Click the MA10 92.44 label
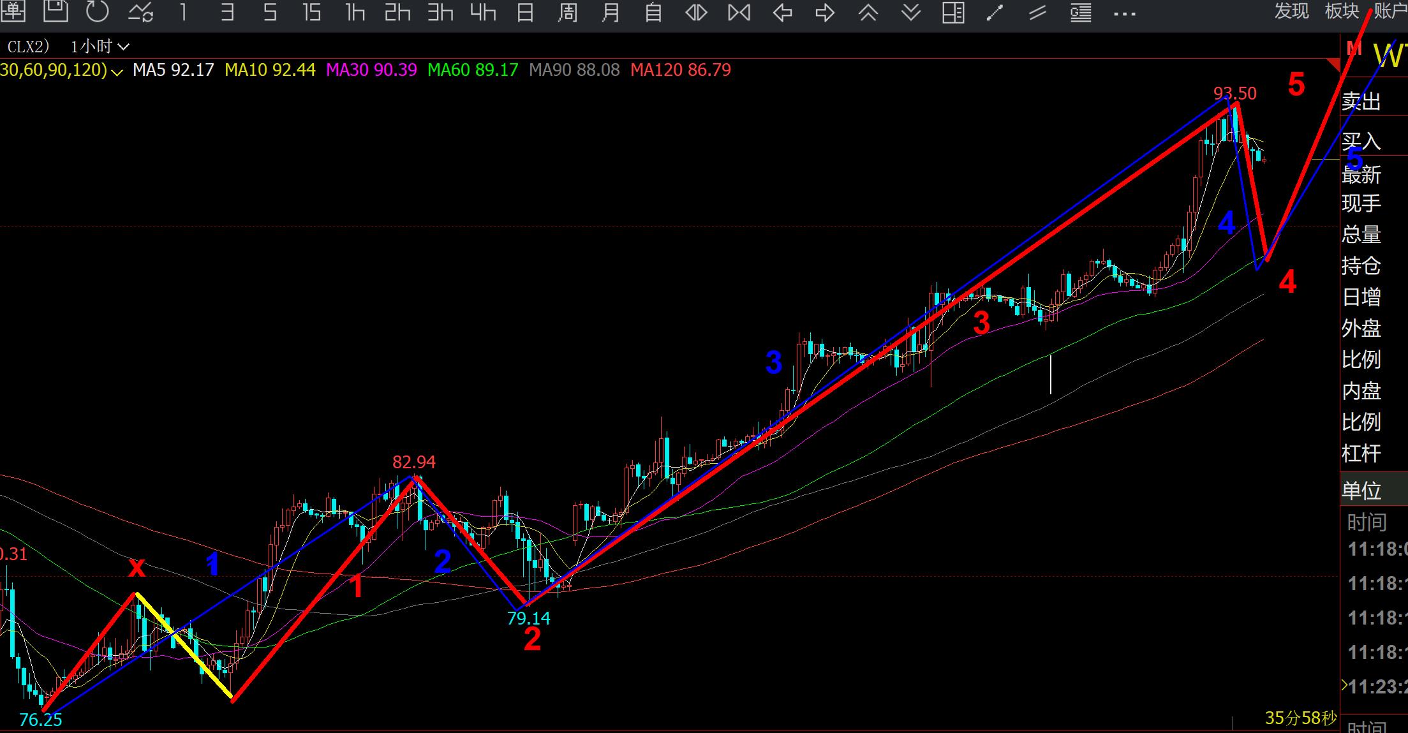The height and width of the screenshot is (733, 1408). (270, 70)
